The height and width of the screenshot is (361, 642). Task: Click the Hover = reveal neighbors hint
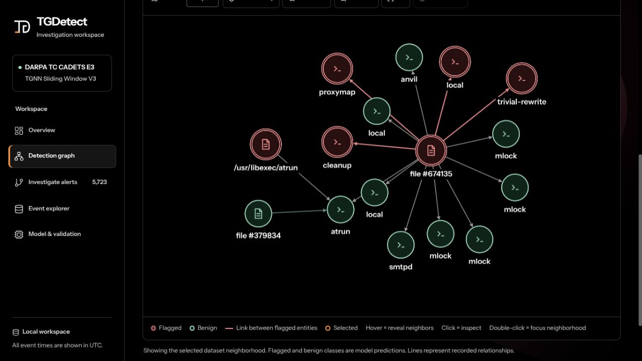[x=399, y=328]
